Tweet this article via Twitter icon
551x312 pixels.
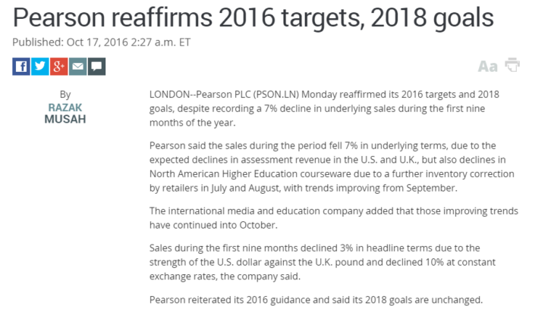[40, 66]
